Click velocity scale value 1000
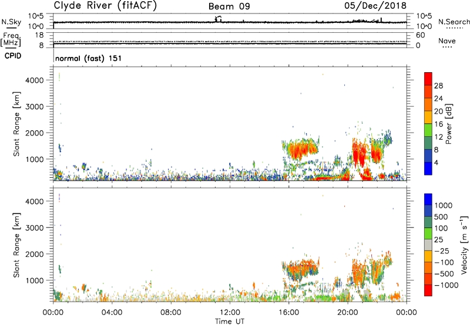 pos(444,205)
